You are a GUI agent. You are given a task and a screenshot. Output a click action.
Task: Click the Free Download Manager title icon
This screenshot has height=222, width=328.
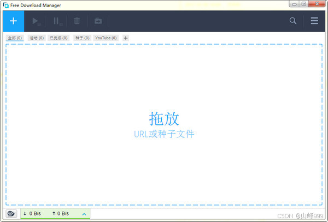click(x=6, y=5)
